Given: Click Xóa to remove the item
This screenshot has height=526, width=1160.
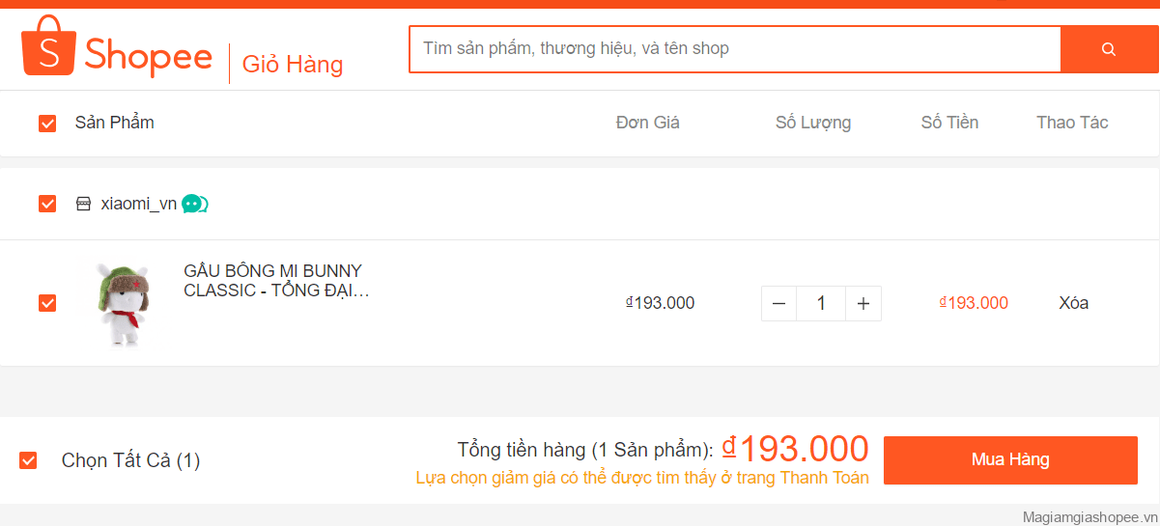Looking at the screenshot, I should coord(1073,303).
